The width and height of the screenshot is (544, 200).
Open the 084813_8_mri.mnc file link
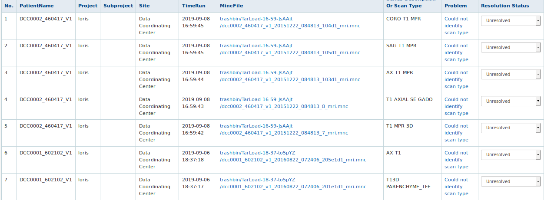point(284,103)
